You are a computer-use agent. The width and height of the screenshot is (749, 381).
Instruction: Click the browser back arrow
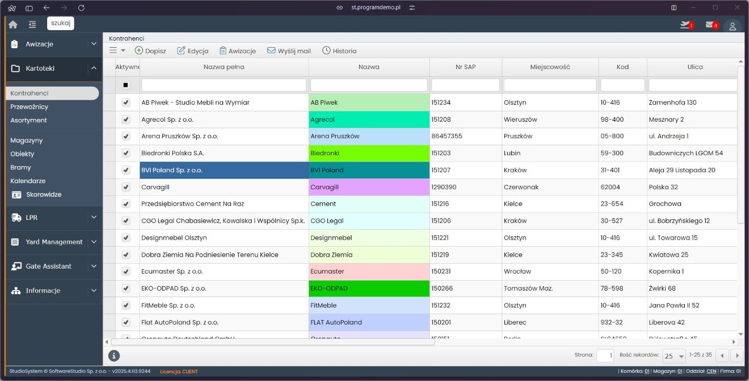pos(47,8)
